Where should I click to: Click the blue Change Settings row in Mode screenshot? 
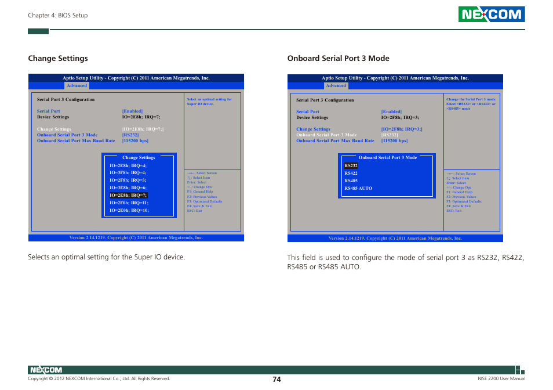point(313,129)
